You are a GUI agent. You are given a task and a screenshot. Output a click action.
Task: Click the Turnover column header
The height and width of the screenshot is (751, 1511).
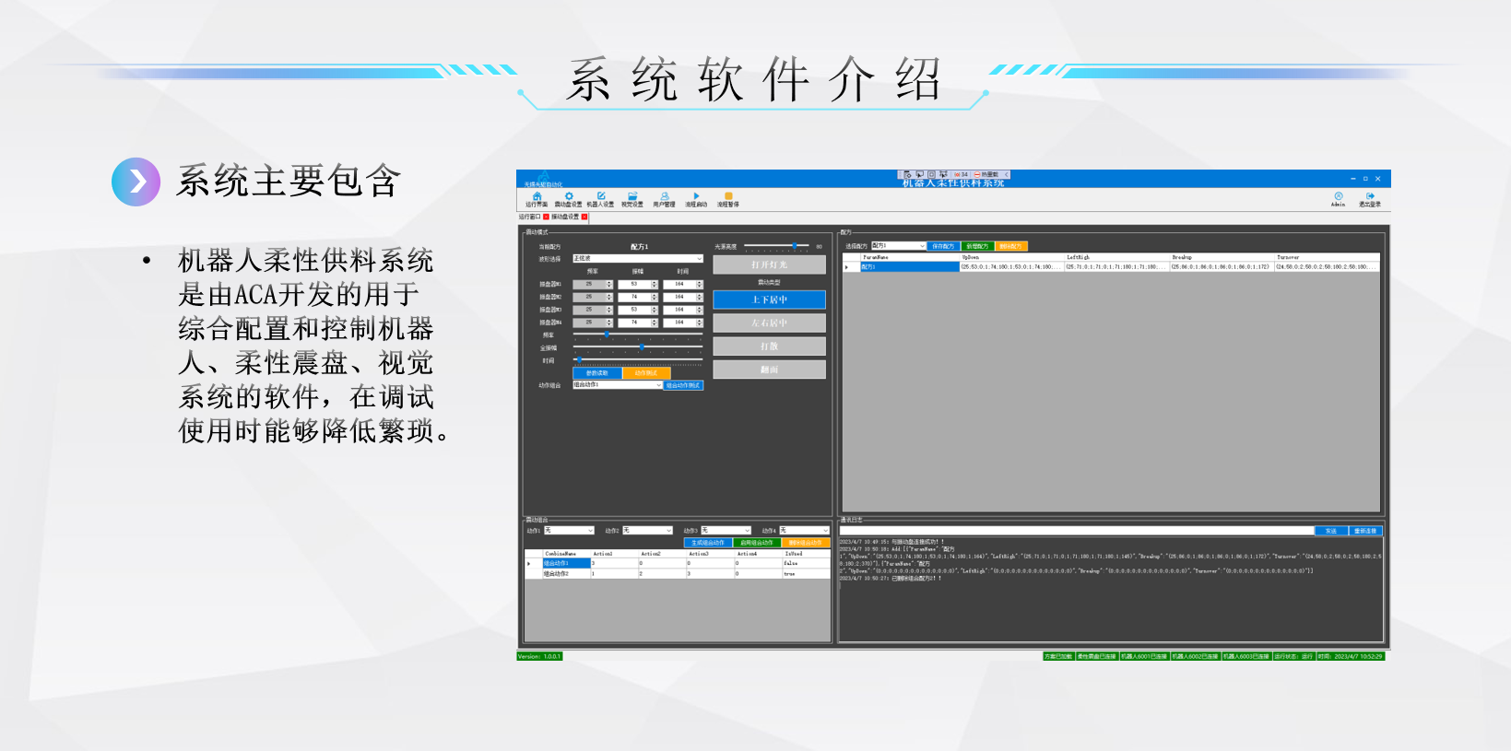pyautogui.click(x=1328, y=258)
